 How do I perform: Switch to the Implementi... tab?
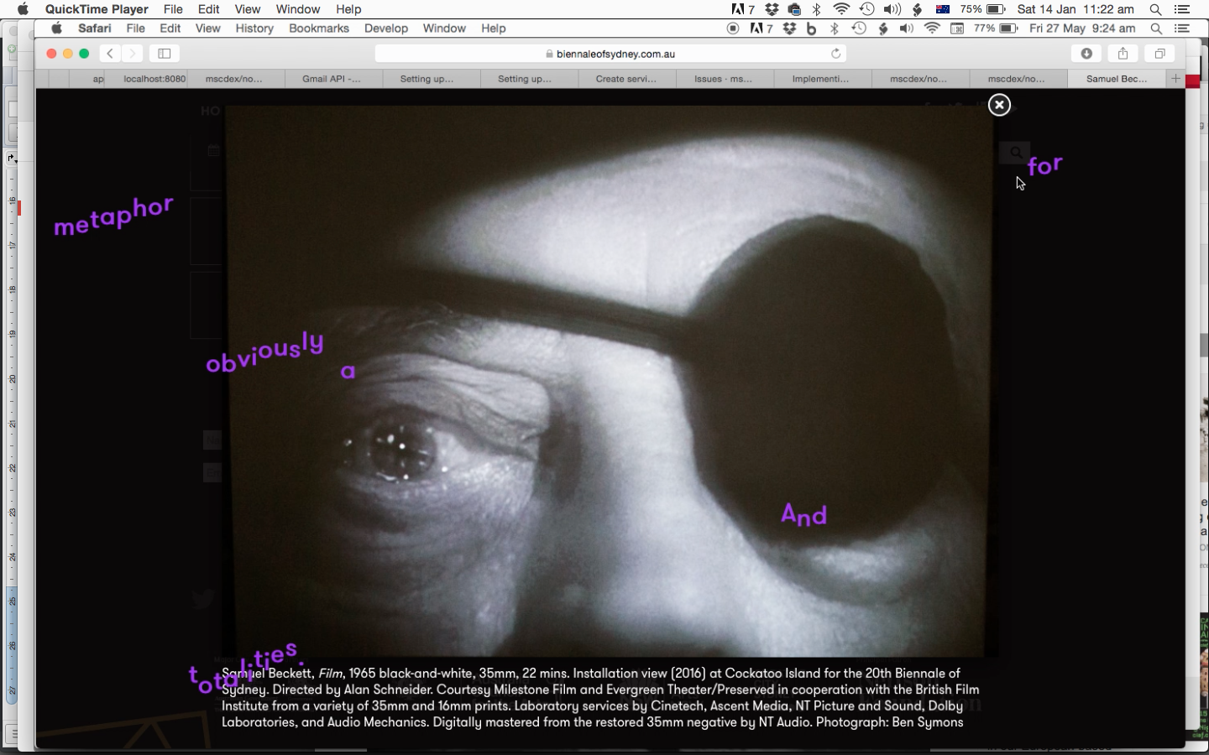820,79
